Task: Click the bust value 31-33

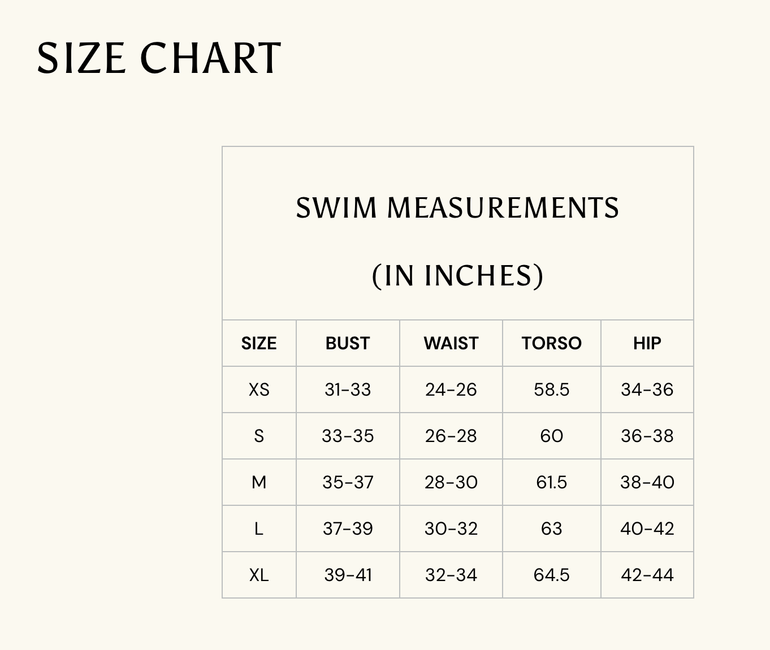Action: 348,389
